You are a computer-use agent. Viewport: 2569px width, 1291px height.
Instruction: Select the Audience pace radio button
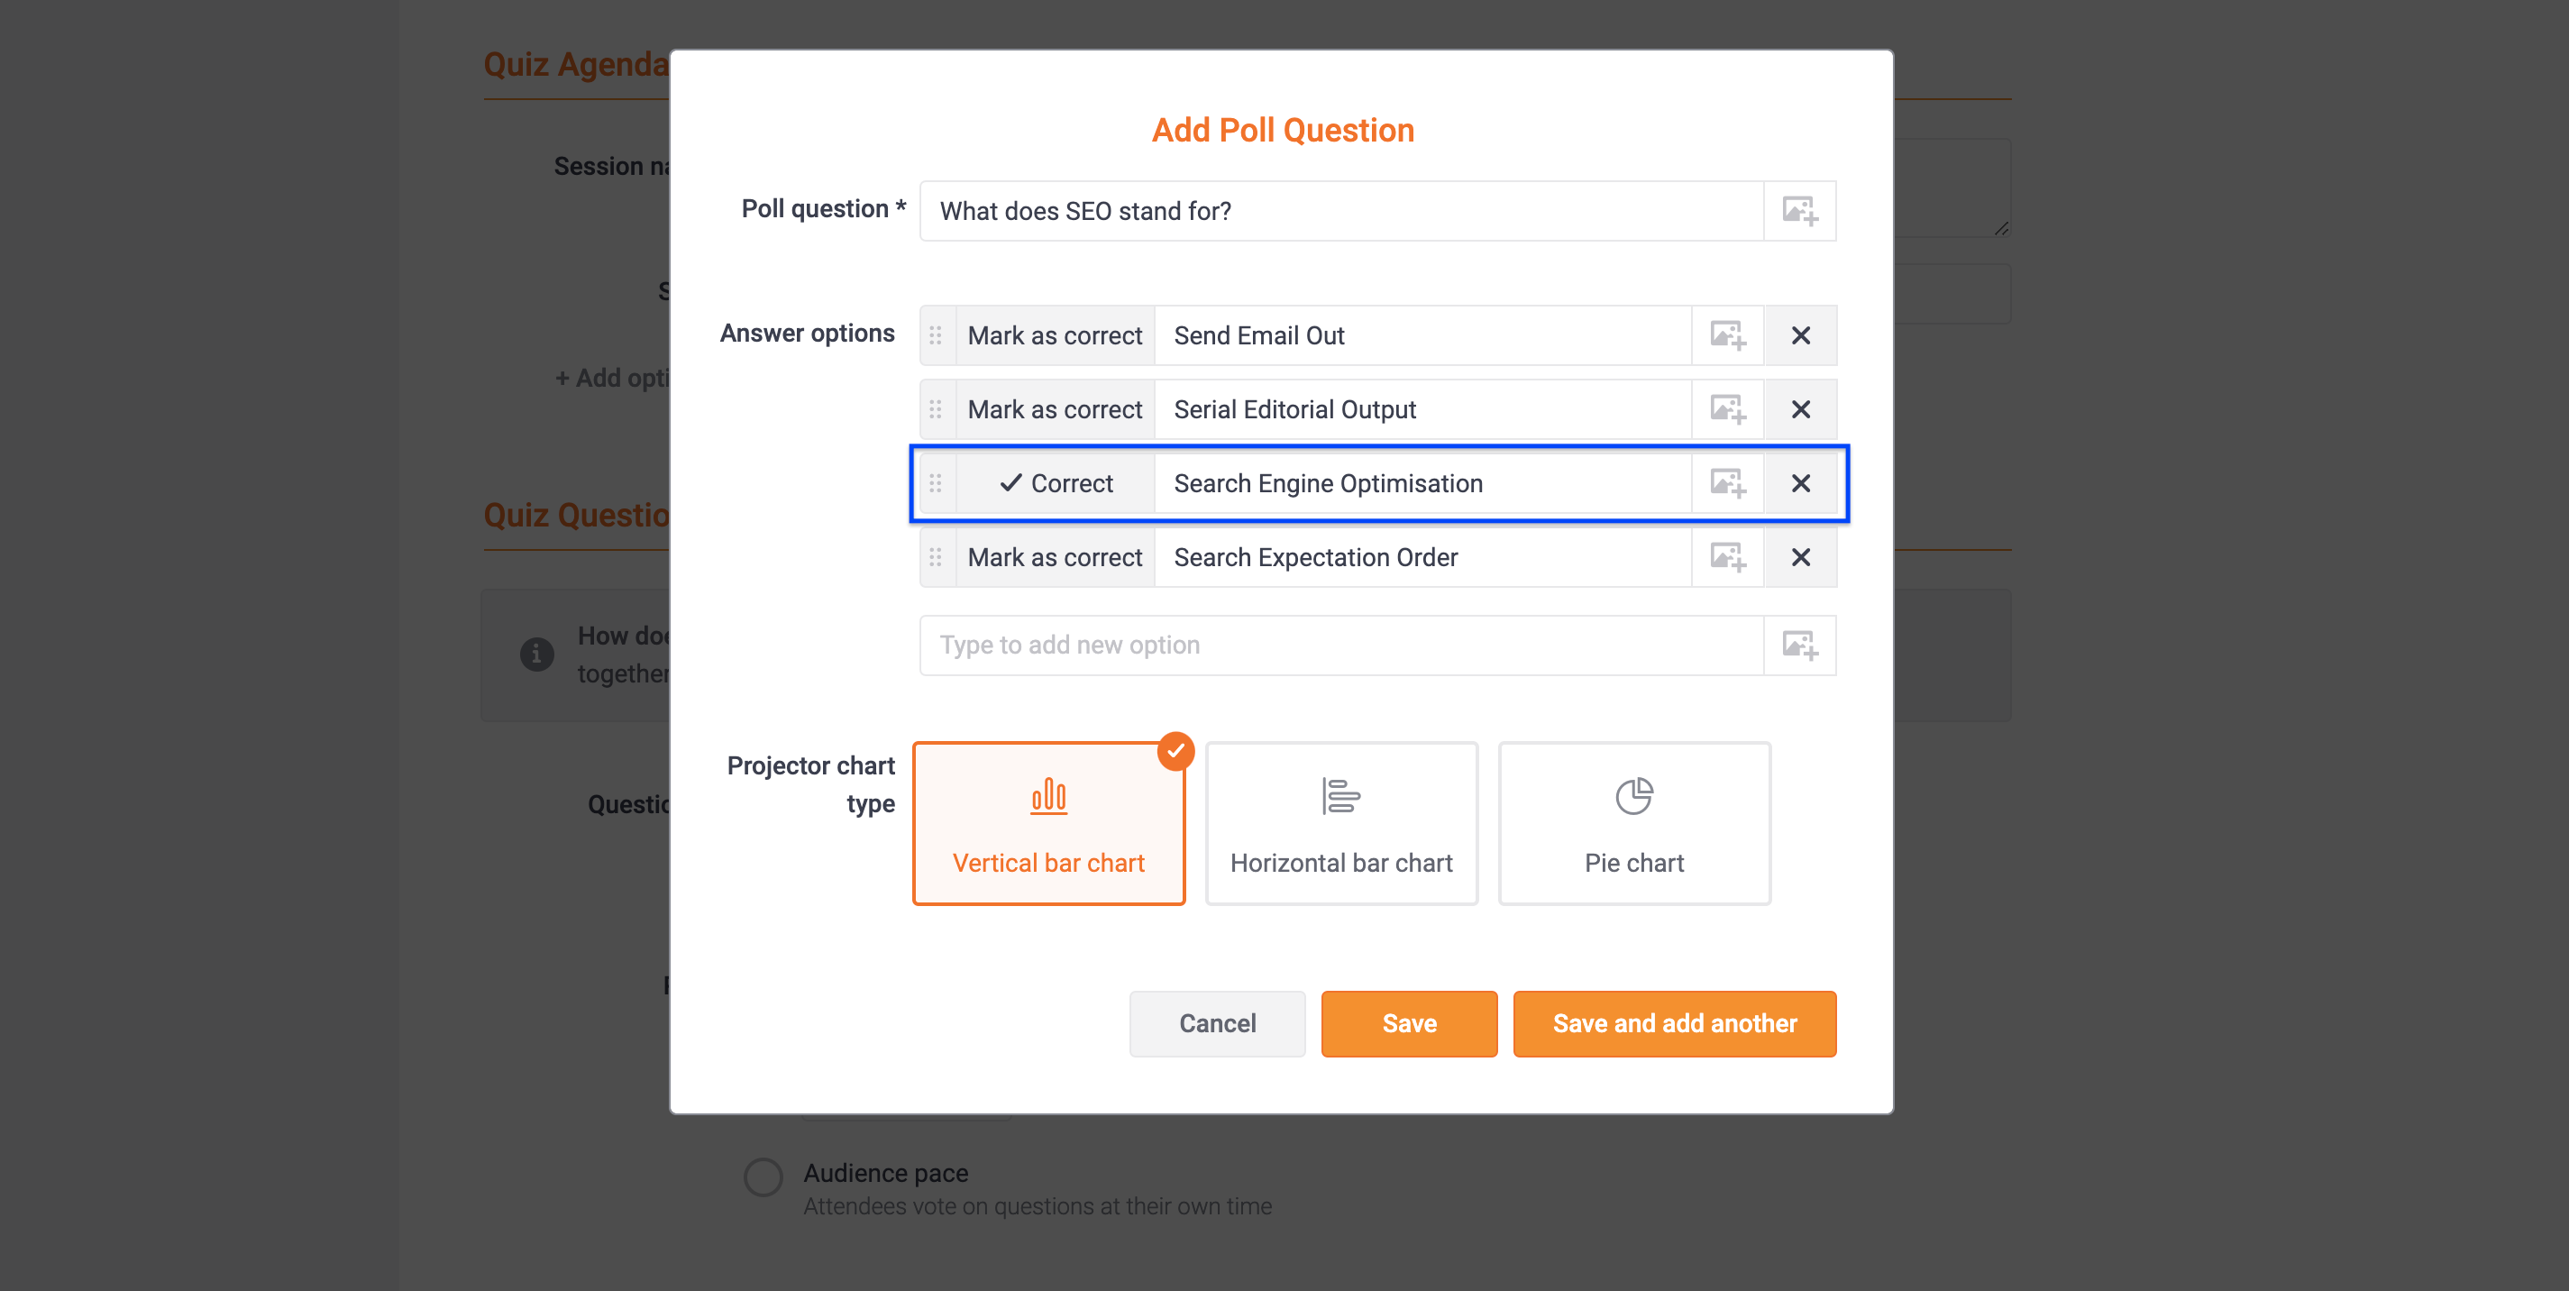(763, 1177)
